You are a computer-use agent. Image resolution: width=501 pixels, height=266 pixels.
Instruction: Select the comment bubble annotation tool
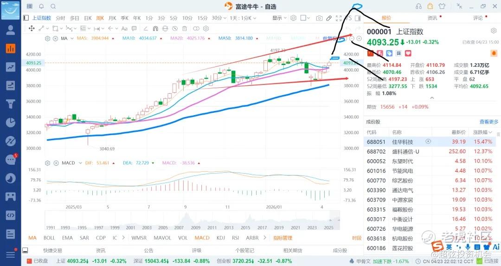[x=134, y=28]
